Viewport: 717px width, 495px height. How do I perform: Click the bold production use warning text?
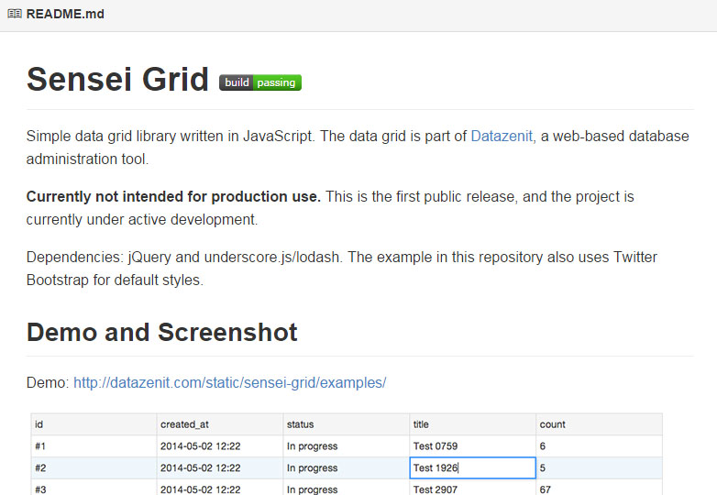[x=173, y=197]
